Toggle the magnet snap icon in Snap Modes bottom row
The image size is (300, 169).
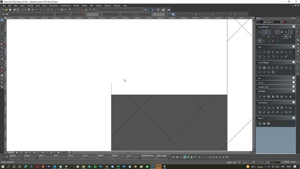(260, 41)
